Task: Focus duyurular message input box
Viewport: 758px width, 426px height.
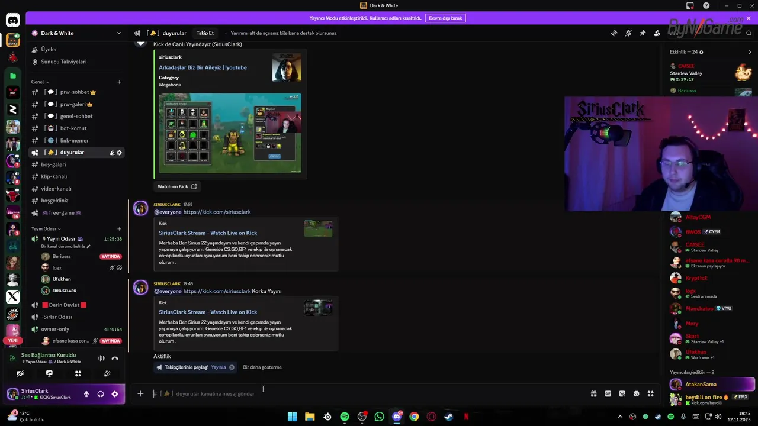Action: pos(367,393)
